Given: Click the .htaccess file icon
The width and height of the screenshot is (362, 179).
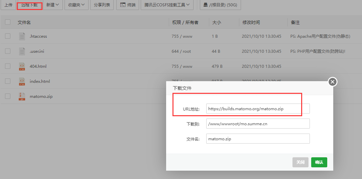Looking at the screenshot, I should point(22,36).
